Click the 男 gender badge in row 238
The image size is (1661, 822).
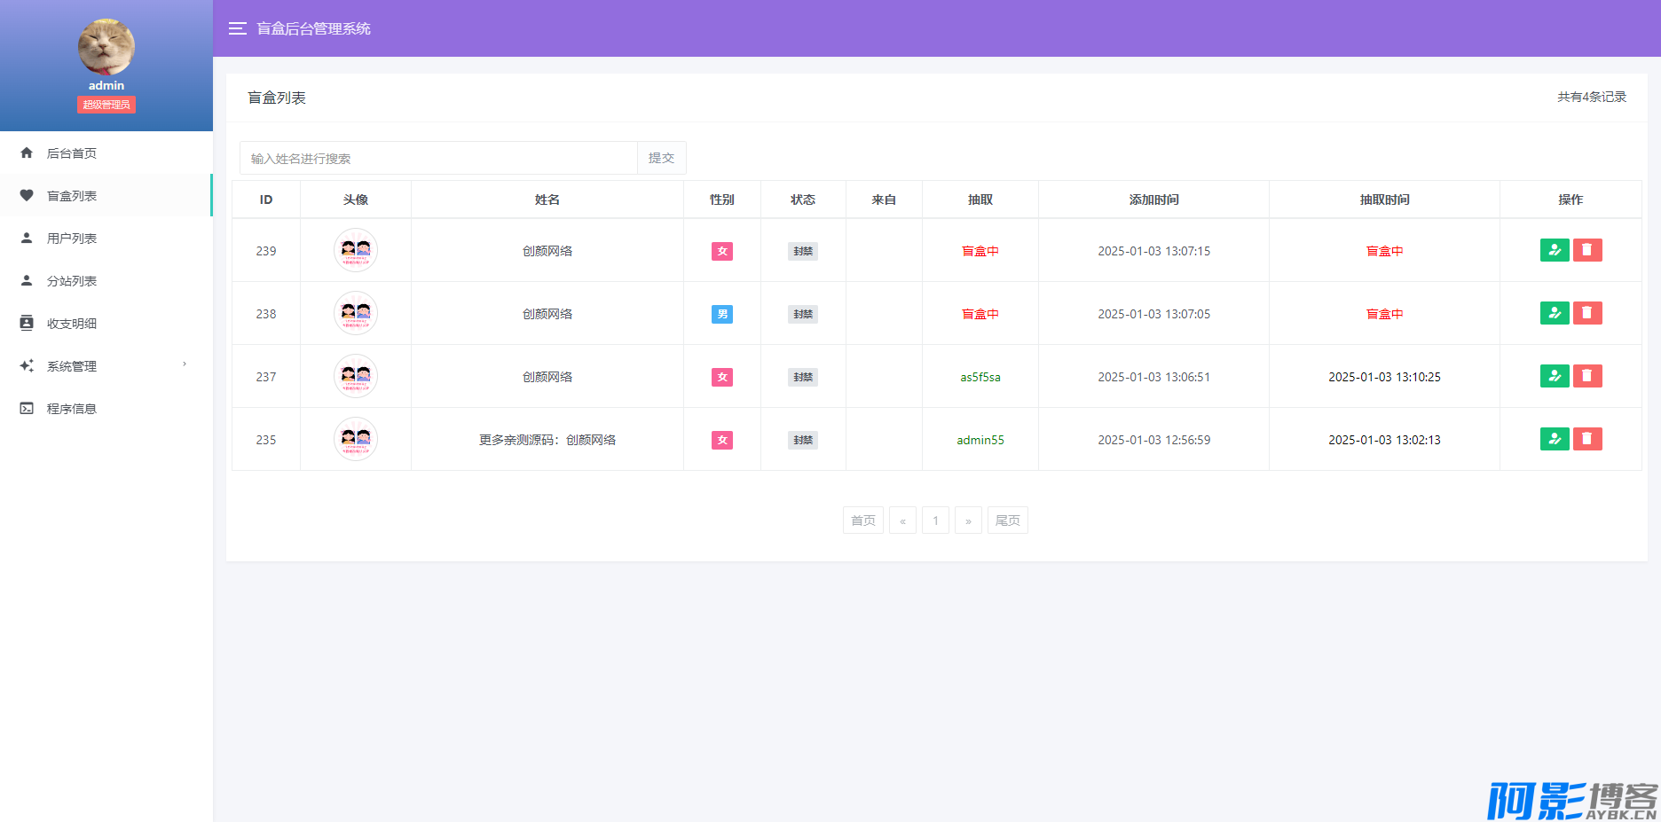pyautogui.click(x=722, y=314)
